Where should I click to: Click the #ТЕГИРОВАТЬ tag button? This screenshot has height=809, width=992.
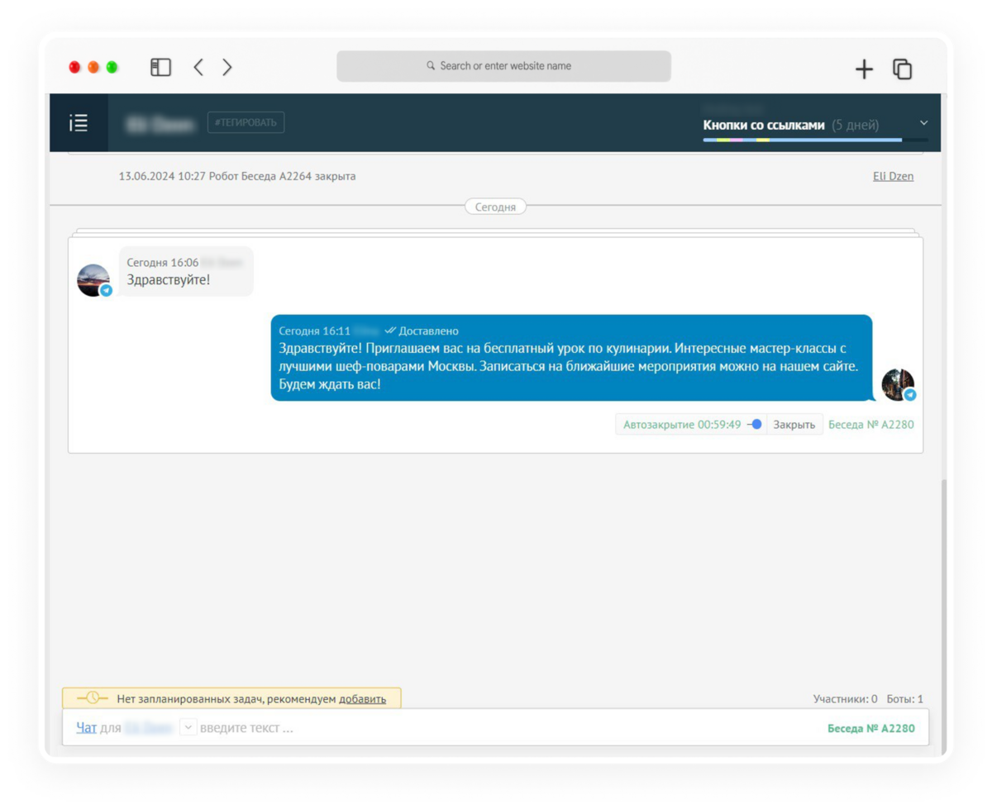[246, 123]
